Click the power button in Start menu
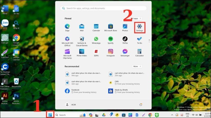Viewport: 211px width, 118px height. (141, 104)
